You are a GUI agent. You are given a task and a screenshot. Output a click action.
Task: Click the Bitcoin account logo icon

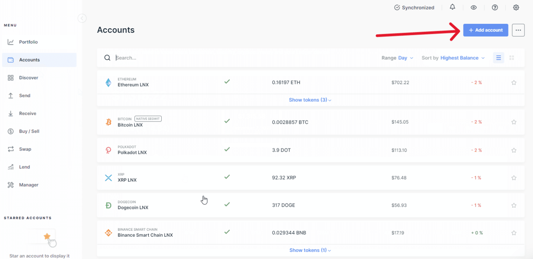[x=109, y=122]
